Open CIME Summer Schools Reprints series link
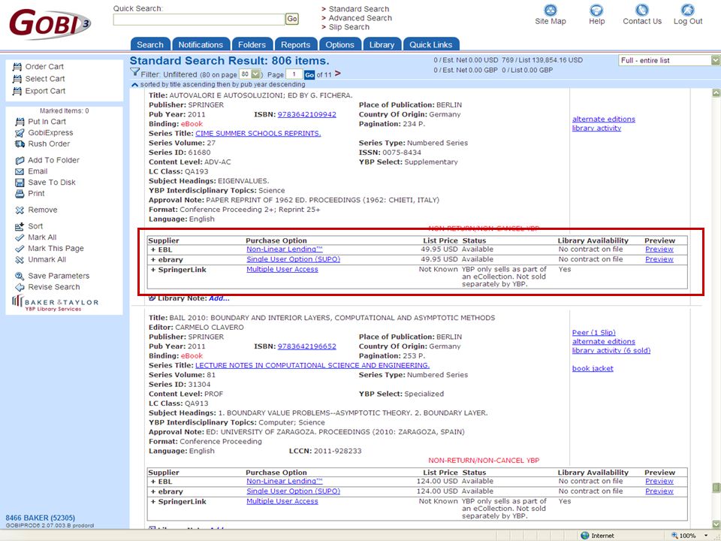The height and width of the screenshot is (541, 721). point(258,134)
